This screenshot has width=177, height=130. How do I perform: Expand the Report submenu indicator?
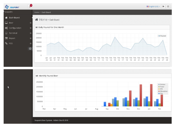pyautogui.click(x=30, y=38)
